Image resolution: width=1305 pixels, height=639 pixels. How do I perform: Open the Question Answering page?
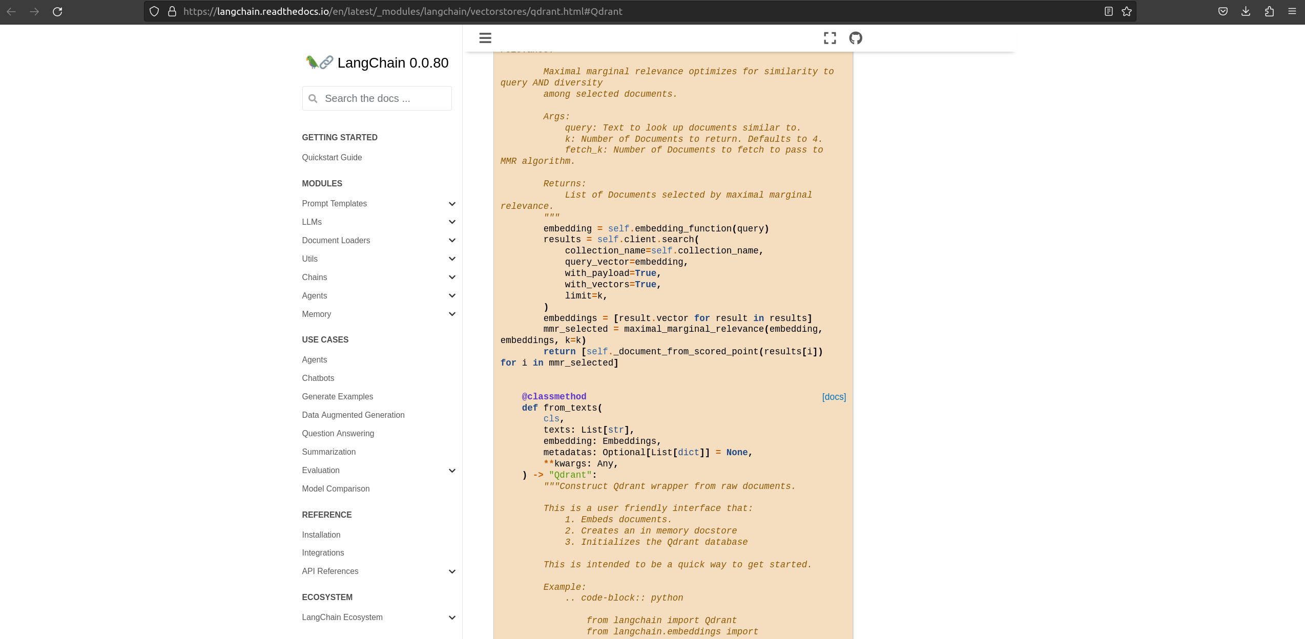[x=338, y=433]
